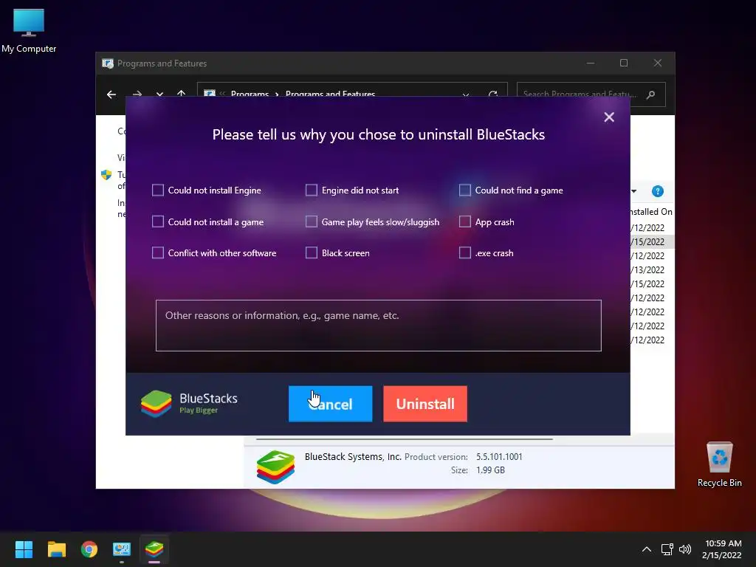Open recent locations dropdown in Programs window
756x567 pixels.
(x=159, y=94)
